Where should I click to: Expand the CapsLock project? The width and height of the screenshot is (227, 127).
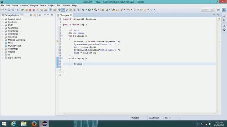[x=3, y=22]
